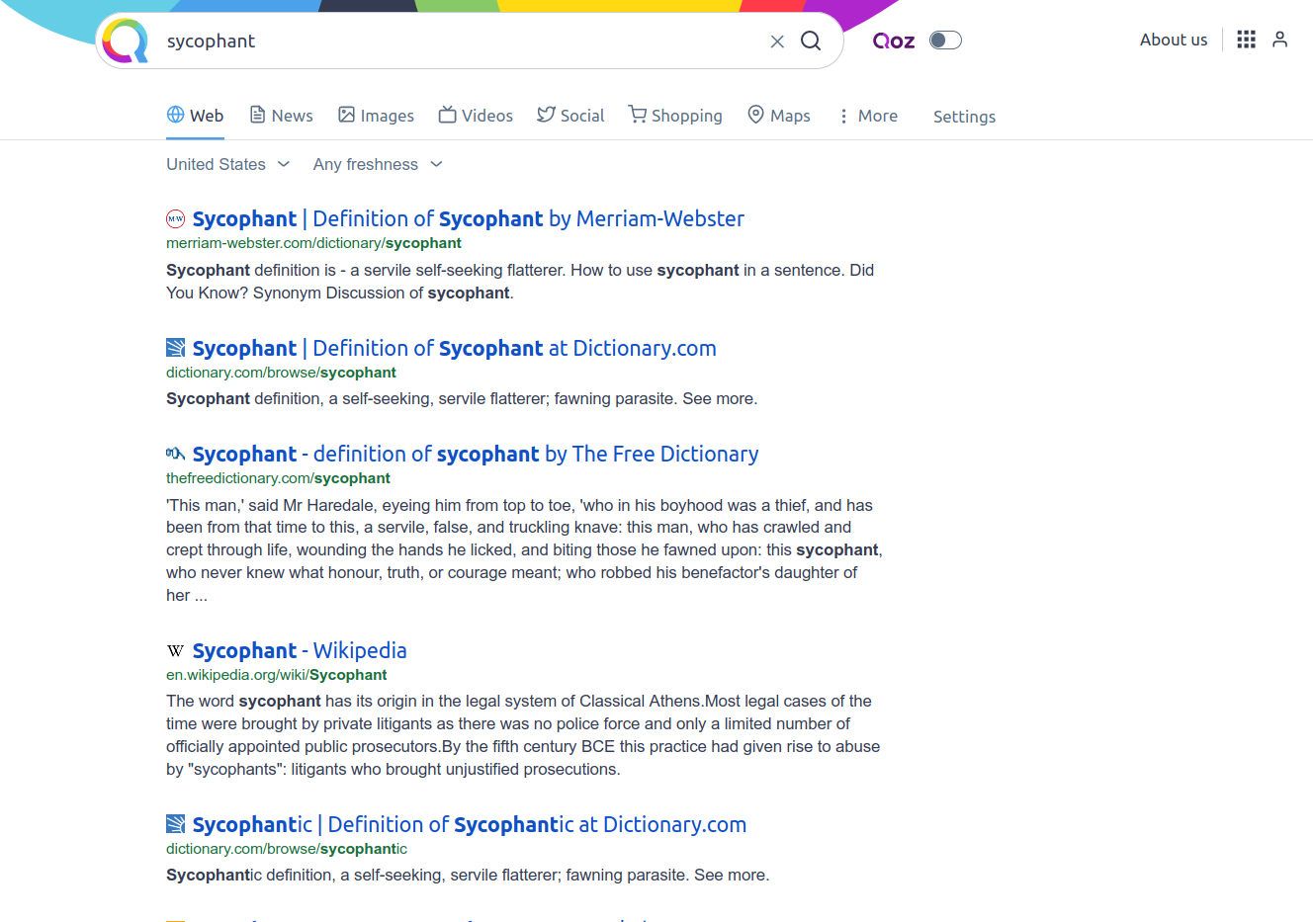Switch to the Maps tab

[779, 116]
